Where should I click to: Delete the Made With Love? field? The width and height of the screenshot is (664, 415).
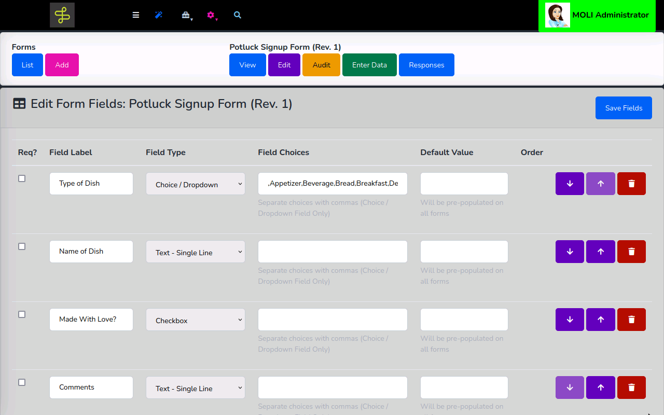pos(631,320)
